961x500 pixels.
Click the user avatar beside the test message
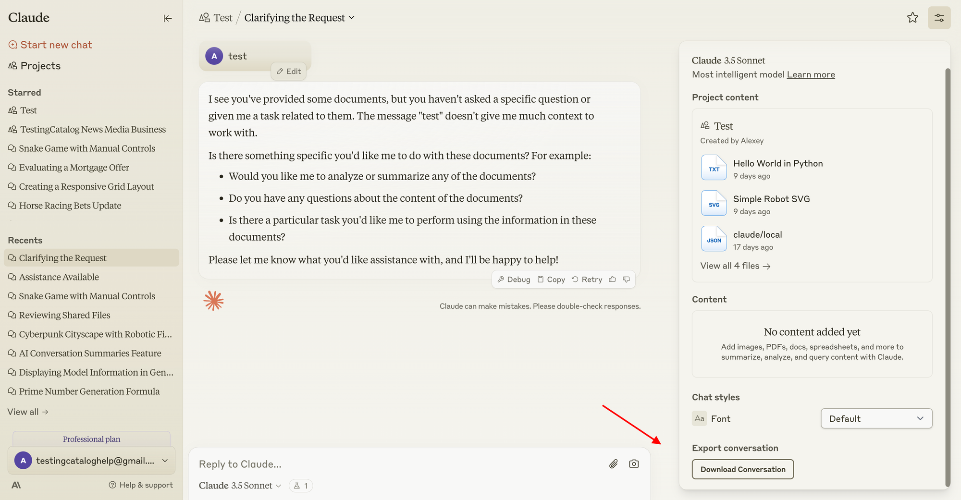click(x=214, y=56)
